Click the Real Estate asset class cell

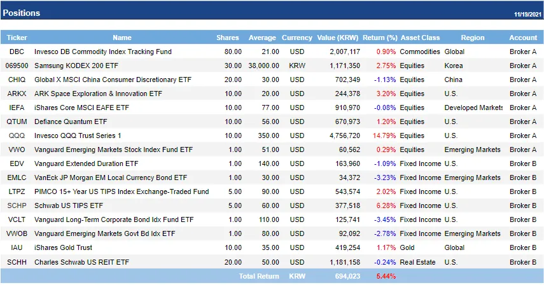417,261
